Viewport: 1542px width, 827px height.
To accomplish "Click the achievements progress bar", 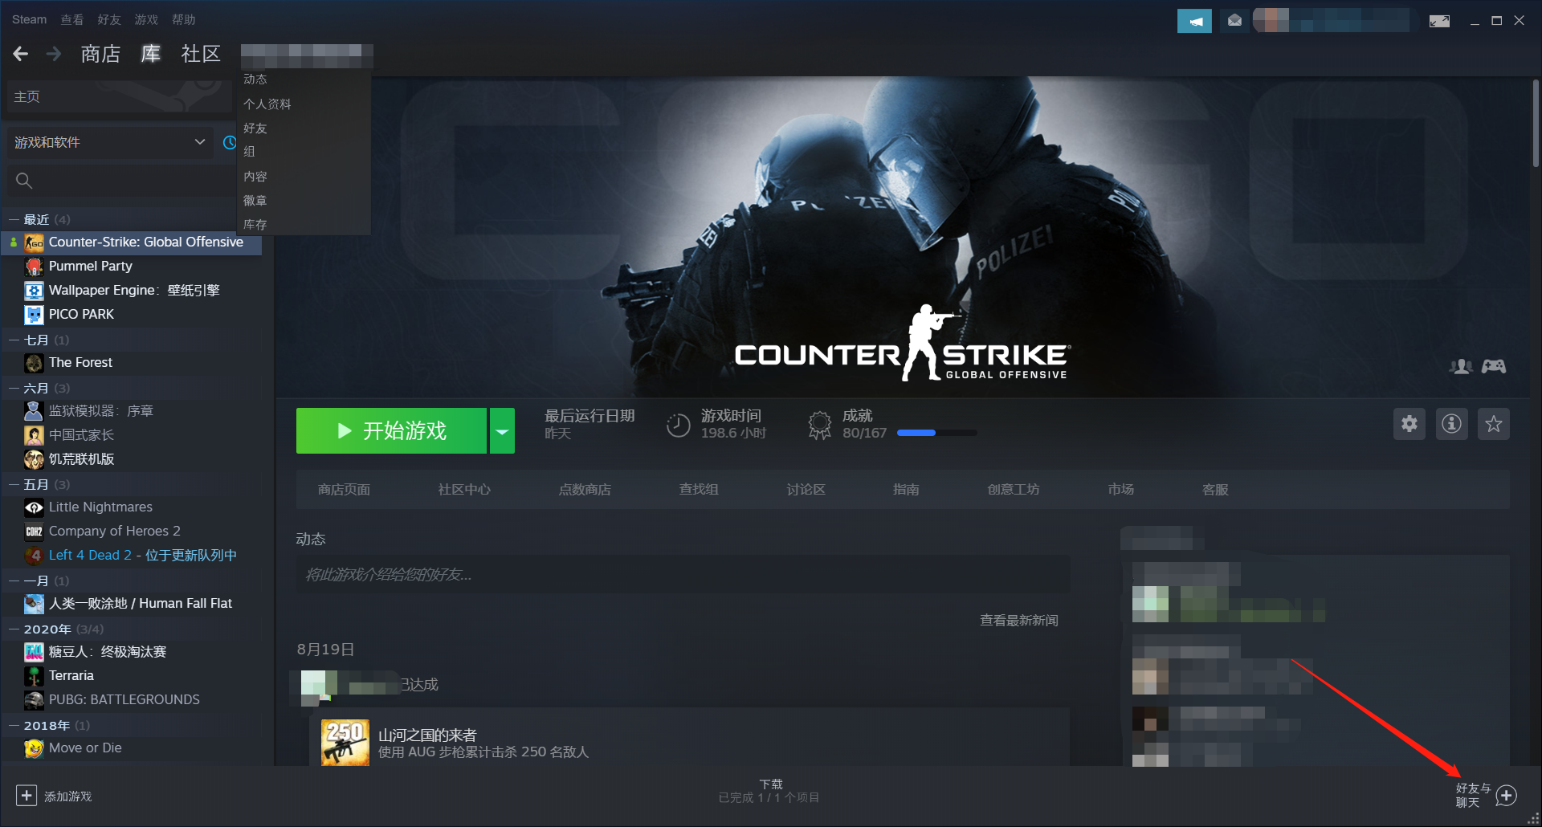I will (x=936, y=433).
